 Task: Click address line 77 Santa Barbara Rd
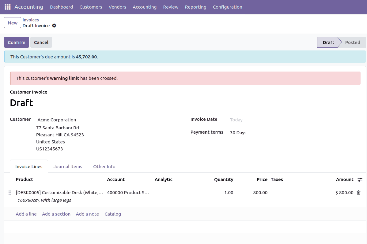point(58,128)
